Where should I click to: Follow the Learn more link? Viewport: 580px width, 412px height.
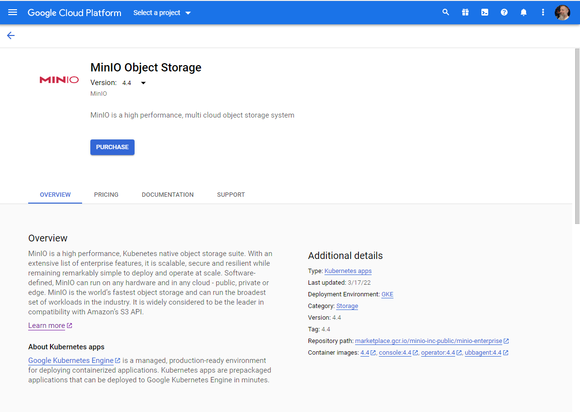click(x=47, y=326)
